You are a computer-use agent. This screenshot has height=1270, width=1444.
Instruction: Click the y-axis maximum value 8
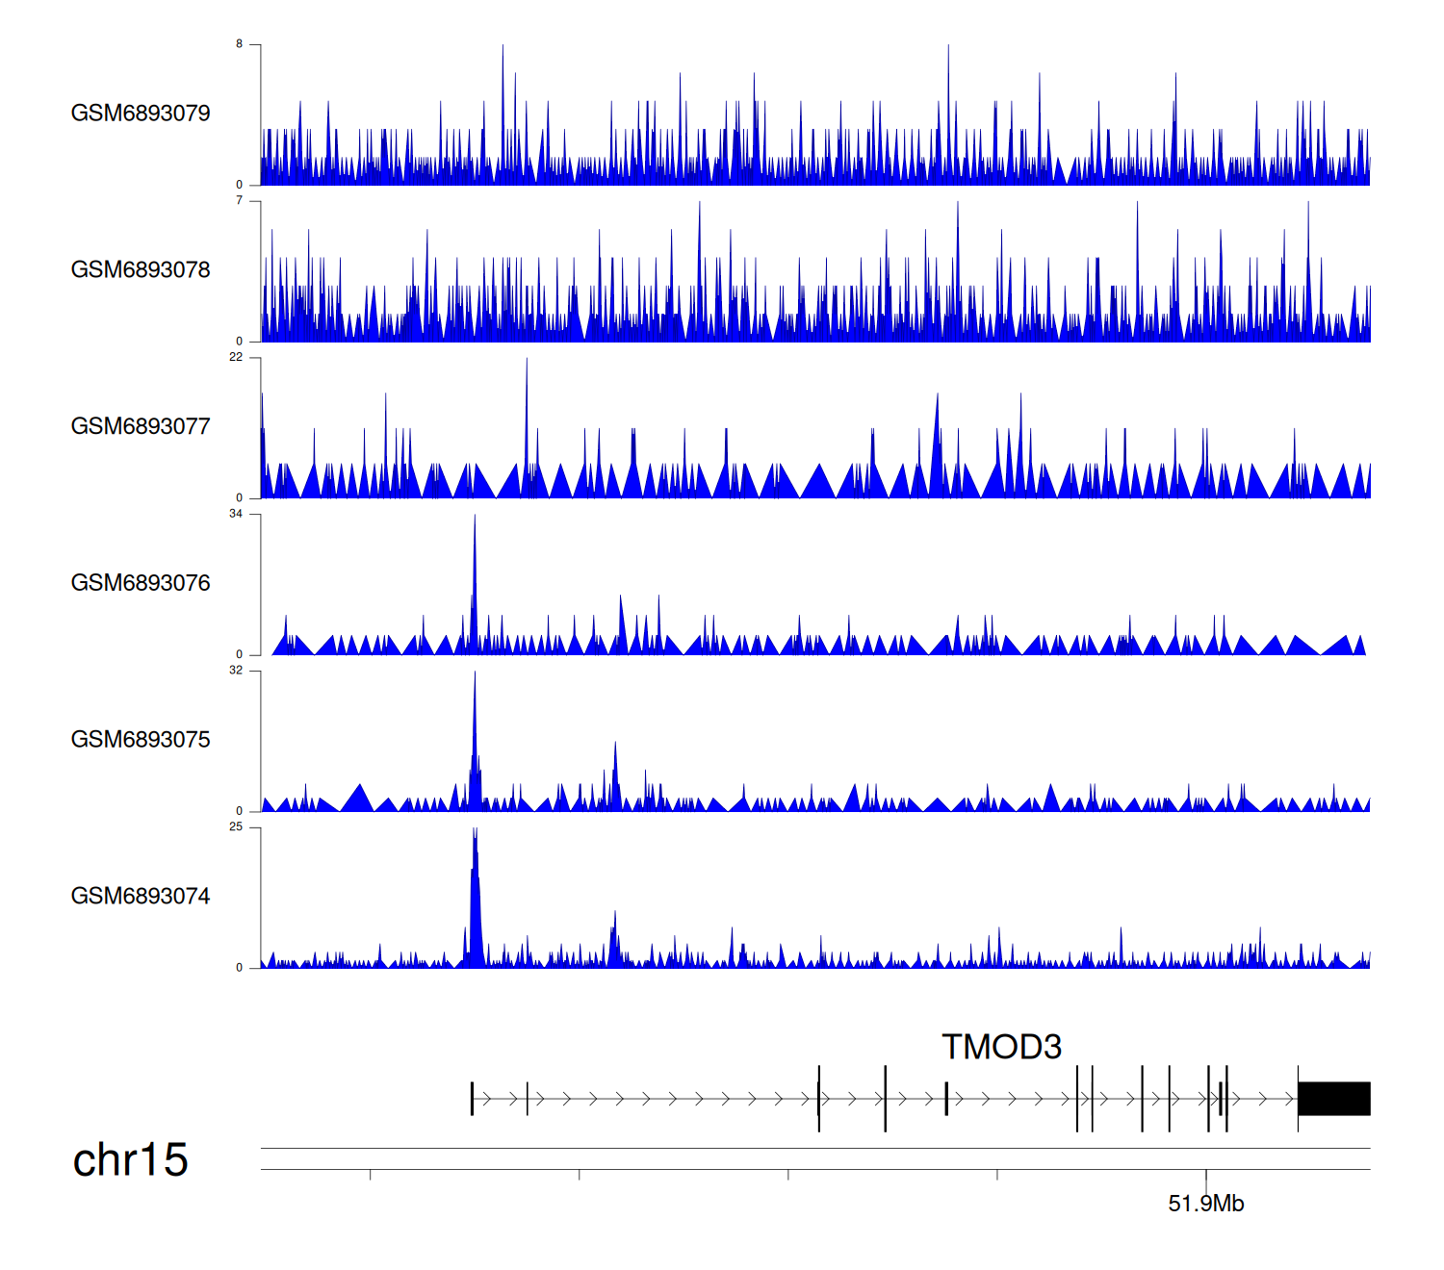coord(240,44)
